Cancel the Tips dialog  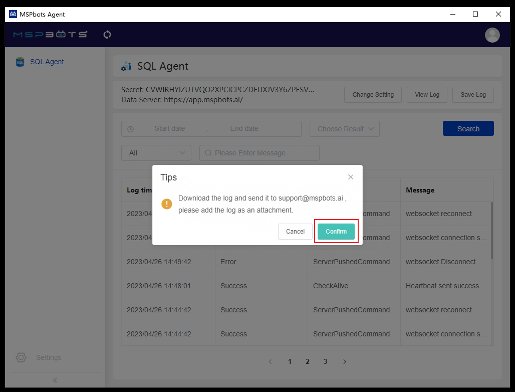coord(295,232)
